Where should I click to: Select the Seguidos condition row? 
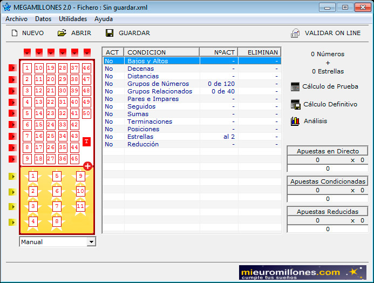[192, 106]
